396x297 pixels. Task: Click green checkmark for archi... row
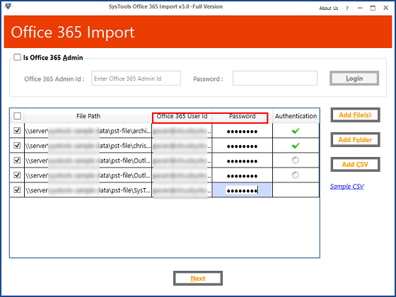tap(296, 131)
